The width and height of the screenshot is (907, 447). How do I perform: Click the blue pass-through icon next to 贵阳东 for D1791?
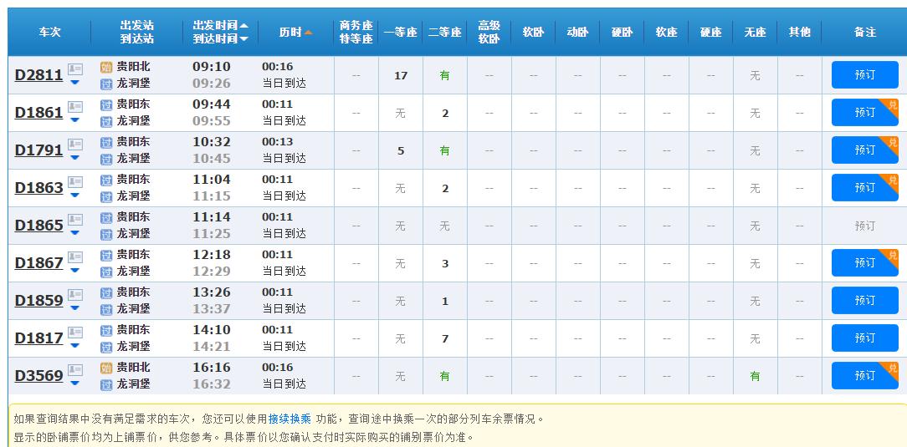pos(106,142)
